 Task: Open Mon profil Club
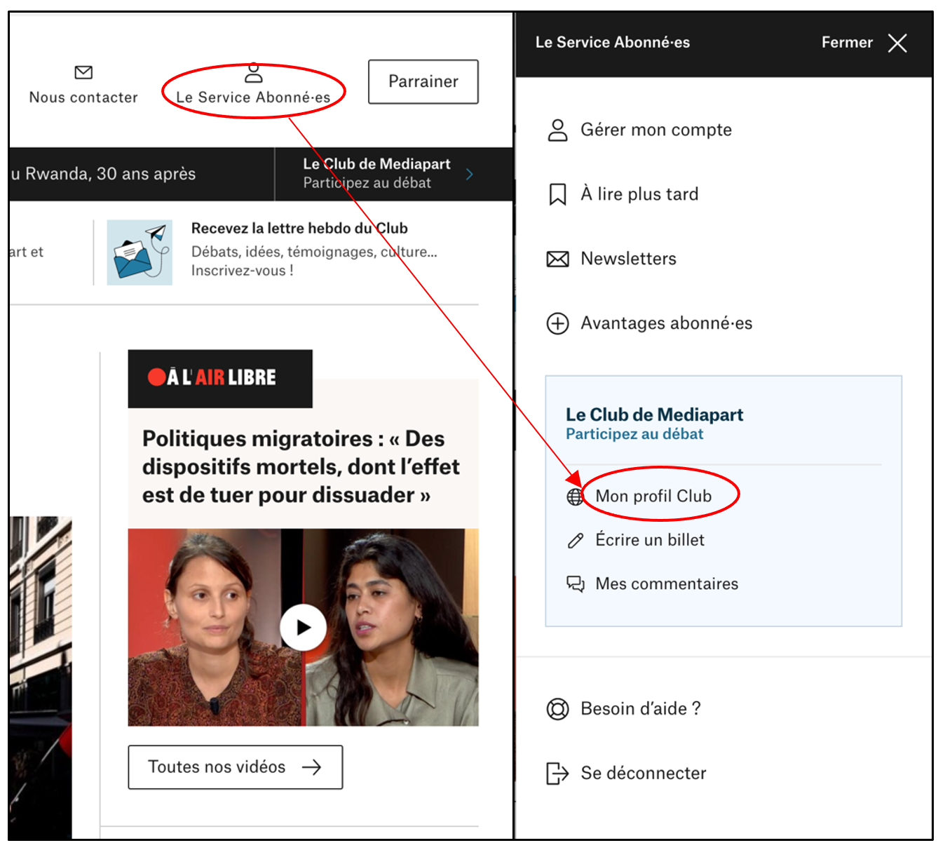(x=653, y=497)
